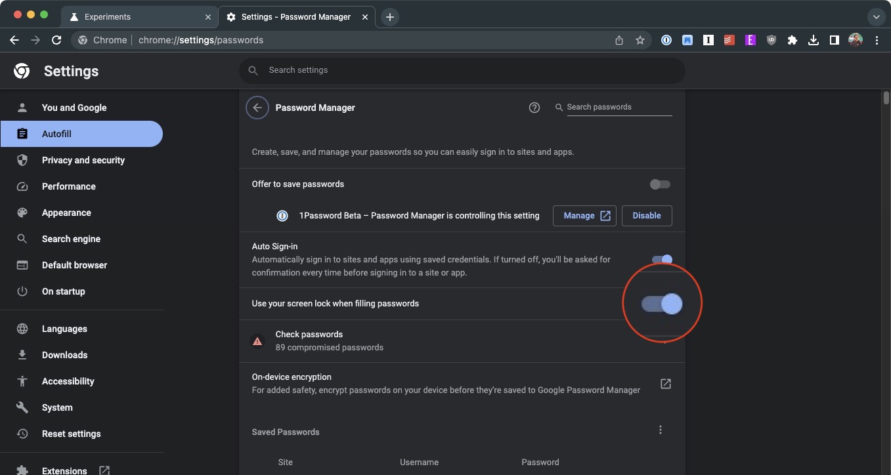
Task: Click inside the Search settings field
Action: (462, 70)
